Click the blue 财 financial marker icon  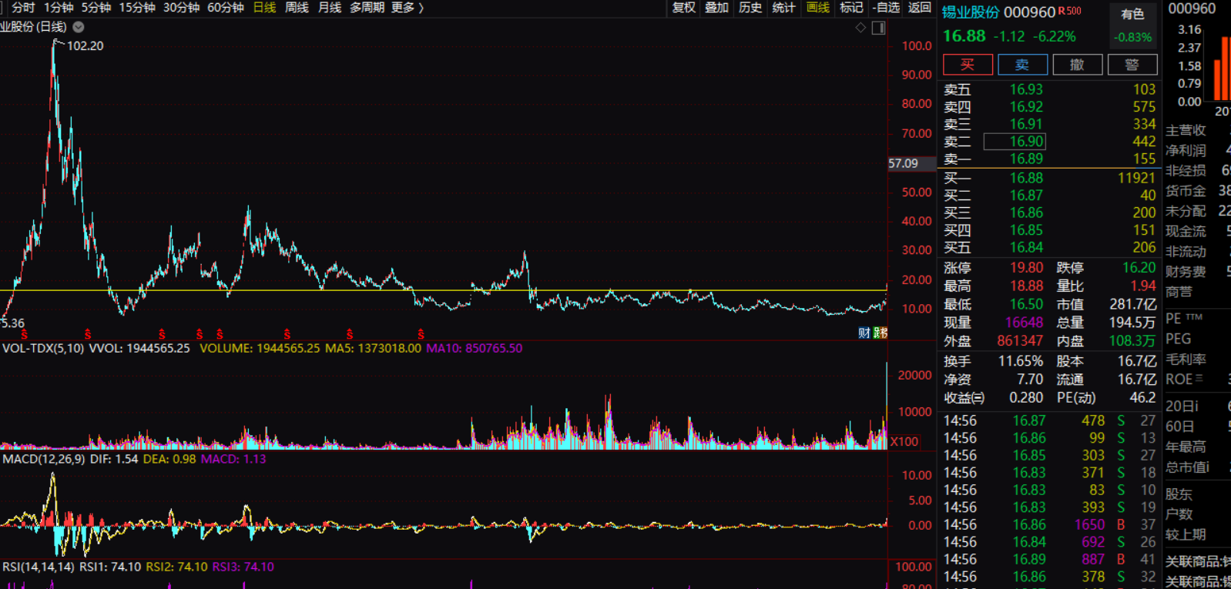(x=864, y=333)
